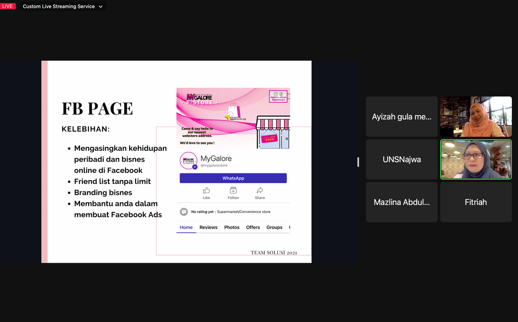518x322 pixels.
Task: Go to the Groups tab
Action: pos(274,228)
